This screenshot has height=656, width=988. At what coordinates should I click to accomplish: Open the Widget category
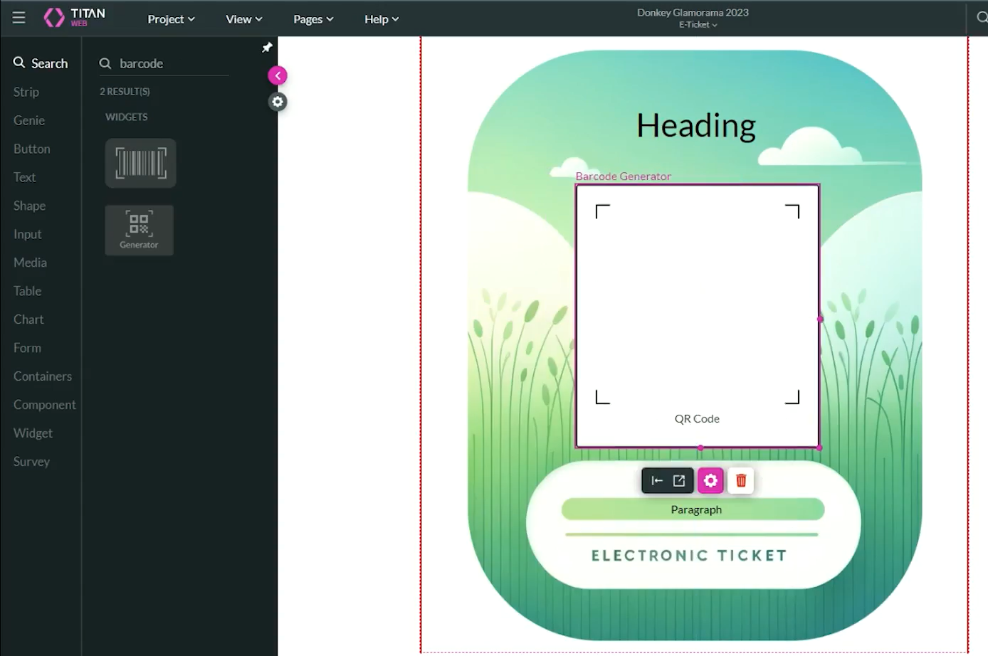pos(33,433)
